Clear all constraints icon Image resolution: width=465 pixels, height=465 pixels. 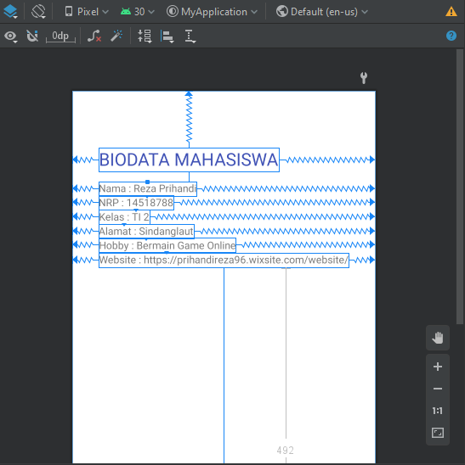pos(94,36)
